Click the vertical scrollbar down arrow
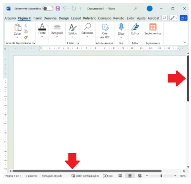This screenshot has width=191, height=184. click(x=188, y=167)
